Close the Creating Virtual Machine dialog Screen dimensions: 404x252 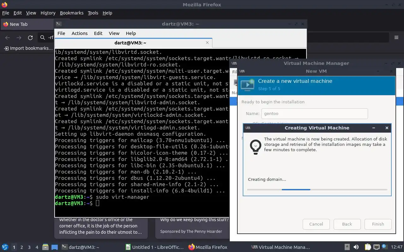tap(387, 128)
